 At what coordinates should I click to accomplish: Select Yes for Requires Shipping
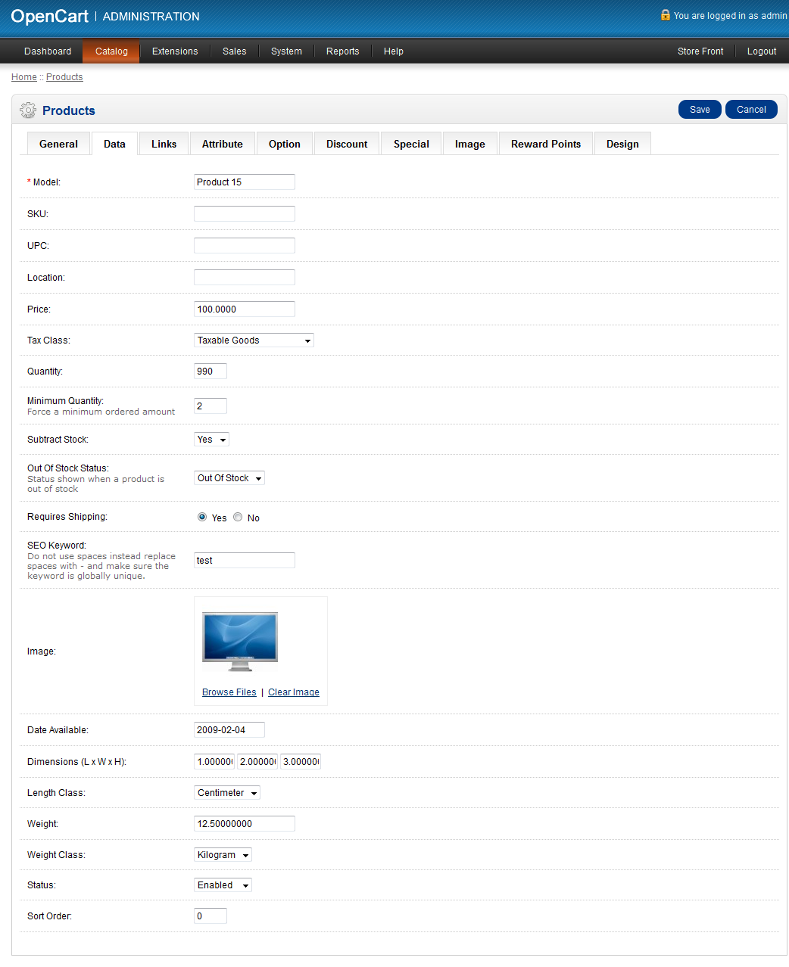pos(202,518)
